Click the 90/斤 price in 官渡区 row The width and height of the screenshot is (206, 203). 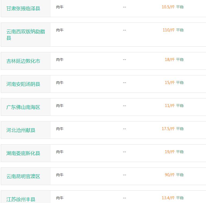[170, 175]
